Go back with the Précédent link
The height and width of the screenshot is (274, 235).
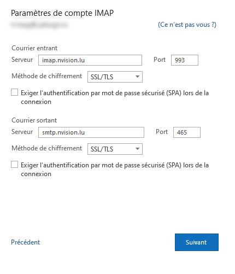(x=25, y=242)
